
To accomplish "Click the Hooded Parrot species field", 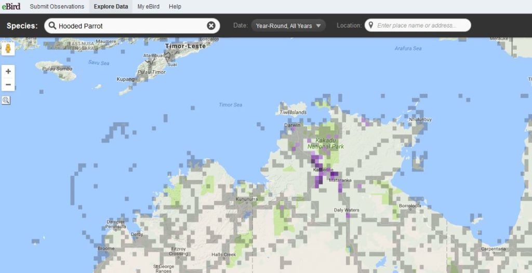I will (x=132, y=26).
